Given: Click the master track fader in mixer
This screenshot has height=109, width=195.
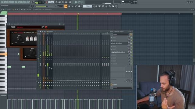Looking at the screenshot, I should [x=40, y=64].
